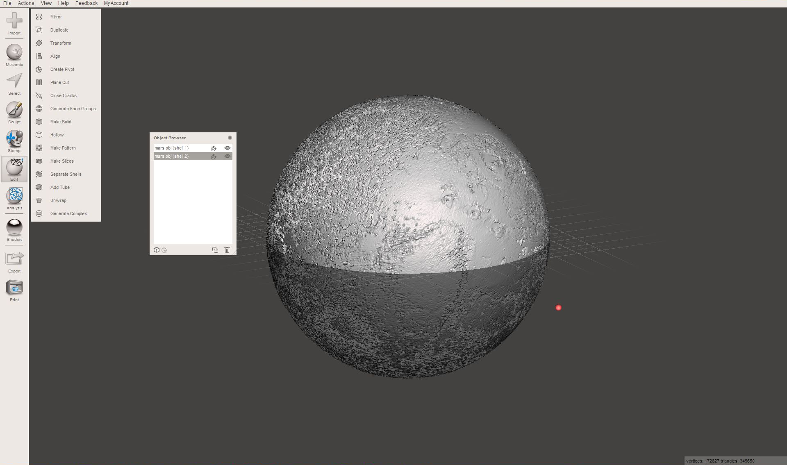
Task: Click the Close Cracks icon
Action: (39, 95)
